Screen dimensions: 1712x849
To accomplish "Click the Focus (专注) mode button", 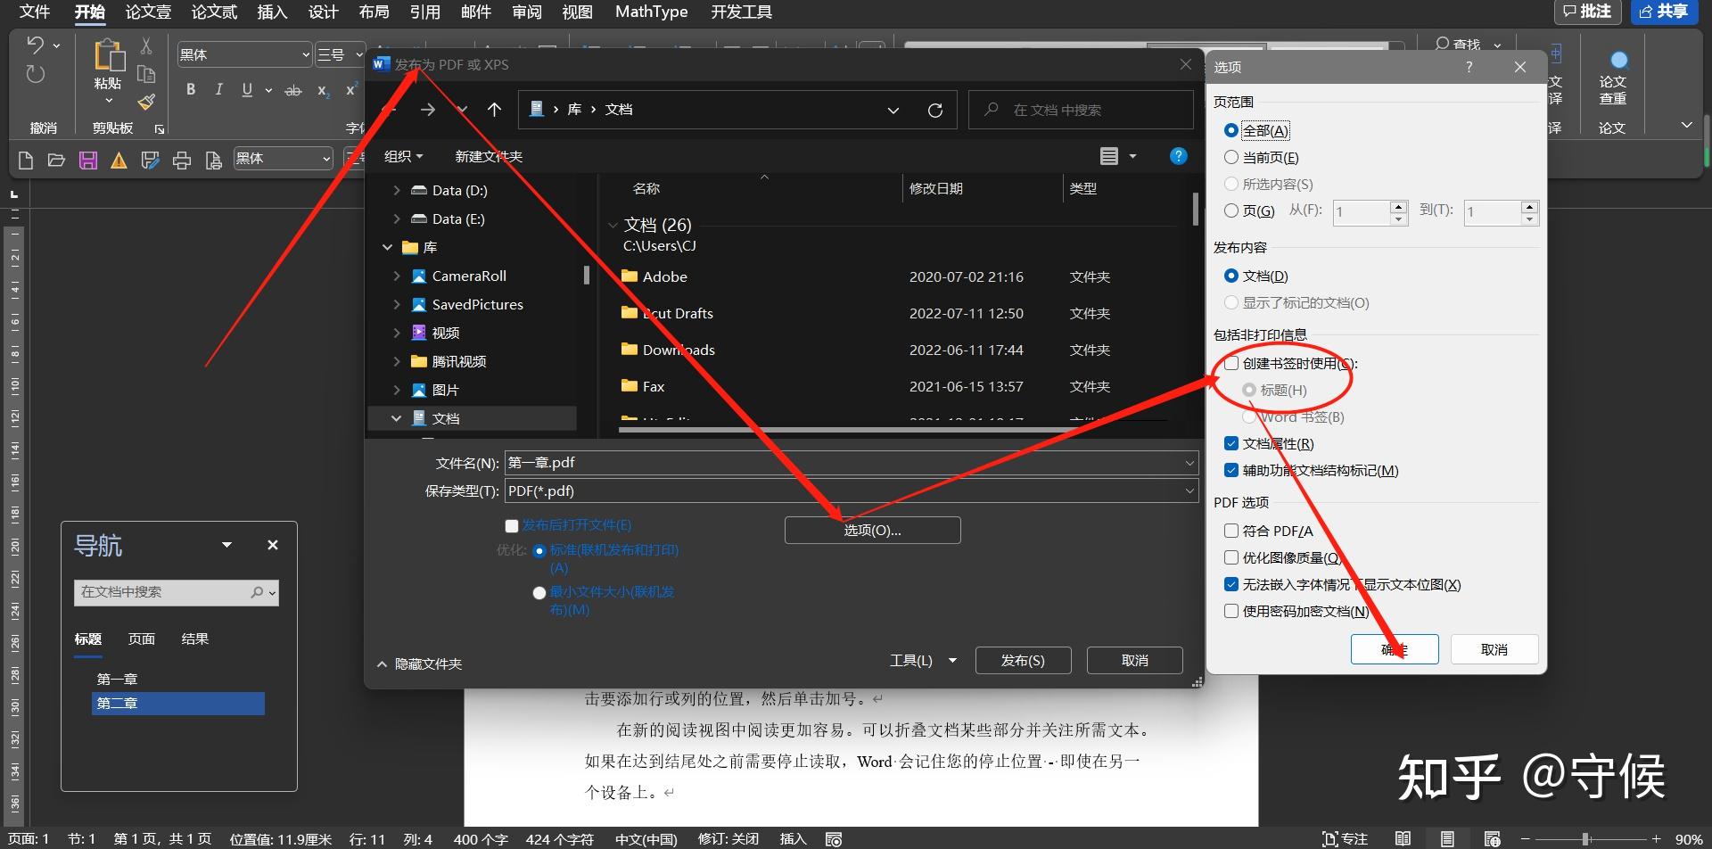I will click(1345, 839).
